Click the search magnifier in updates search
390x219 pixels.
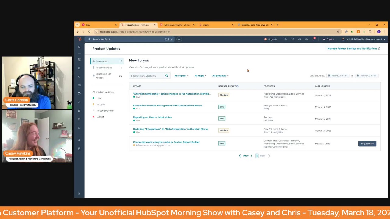click(166, 76)
